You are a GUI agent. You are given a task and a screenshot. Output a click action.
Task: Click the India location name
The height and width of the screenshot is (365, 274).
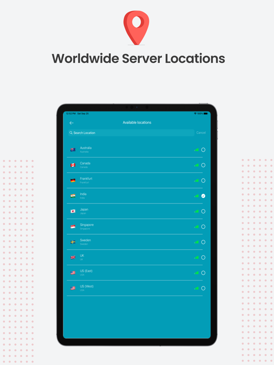(83, 194)
